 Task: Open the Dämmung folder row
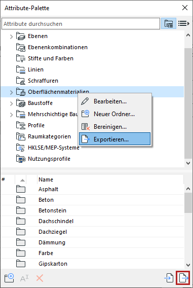(x=92, y=242)
